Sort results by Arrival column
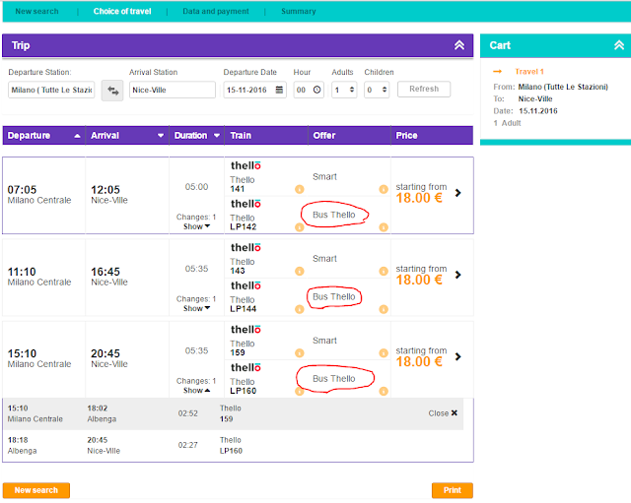The width and height of the screenshot is (631, 503). tap(127, 136)
